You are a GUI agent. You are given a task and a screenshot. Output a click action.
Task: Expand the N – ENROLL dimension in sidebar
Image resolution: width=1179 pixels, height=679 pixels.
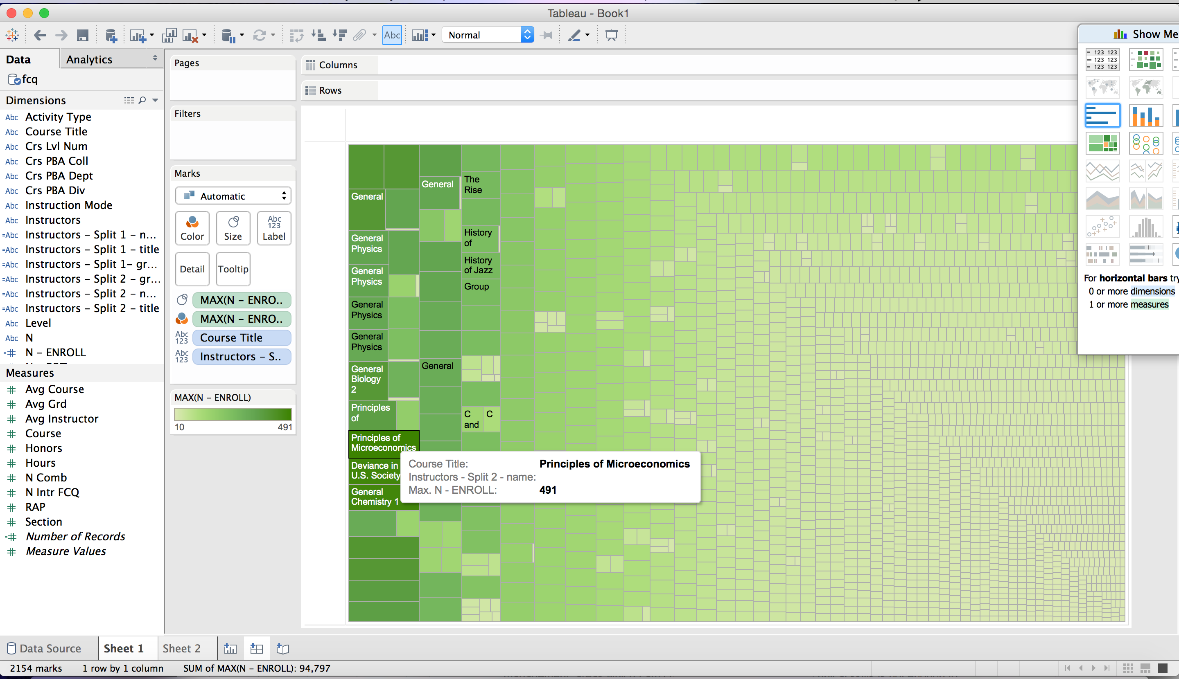pyautogui.click(x=55, y=352)
